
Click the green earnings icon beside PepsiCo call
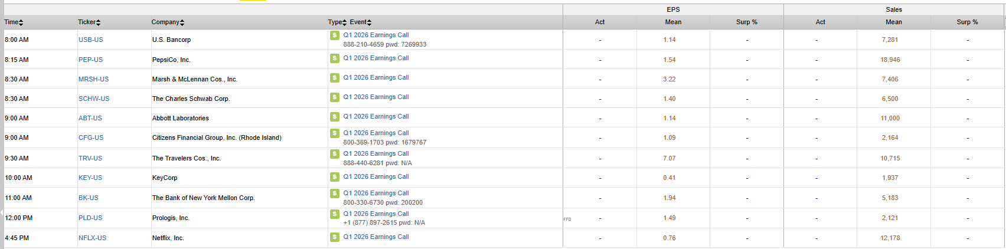pyautogui.click(x=335, y=58)
